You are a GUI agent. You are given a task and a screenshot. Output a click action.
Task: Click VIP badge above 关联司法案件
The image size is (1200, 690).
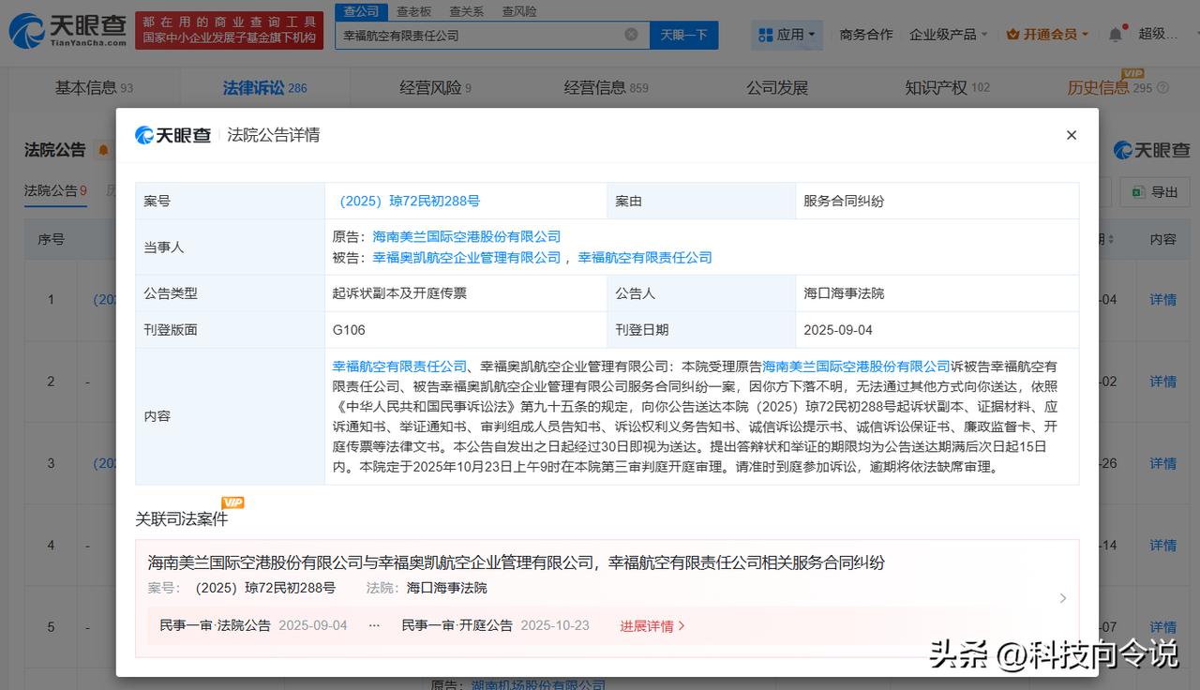[232, 502]
